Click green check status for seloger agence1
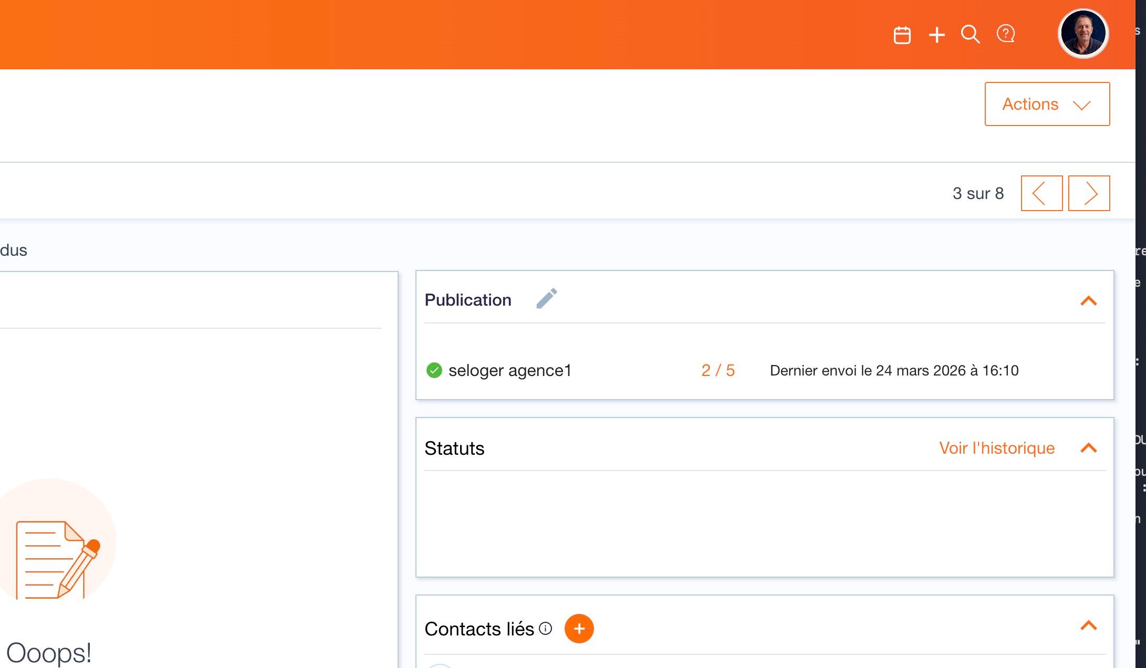Image resolution: width=1146 pixels, height=668 pixels. pyautogui.click(x=434, y=370)
